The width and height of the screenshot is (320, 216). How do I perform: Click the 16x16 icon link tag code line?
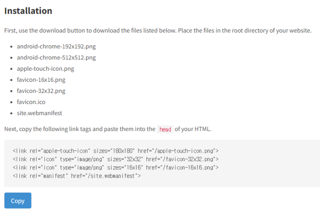(115, 168)
